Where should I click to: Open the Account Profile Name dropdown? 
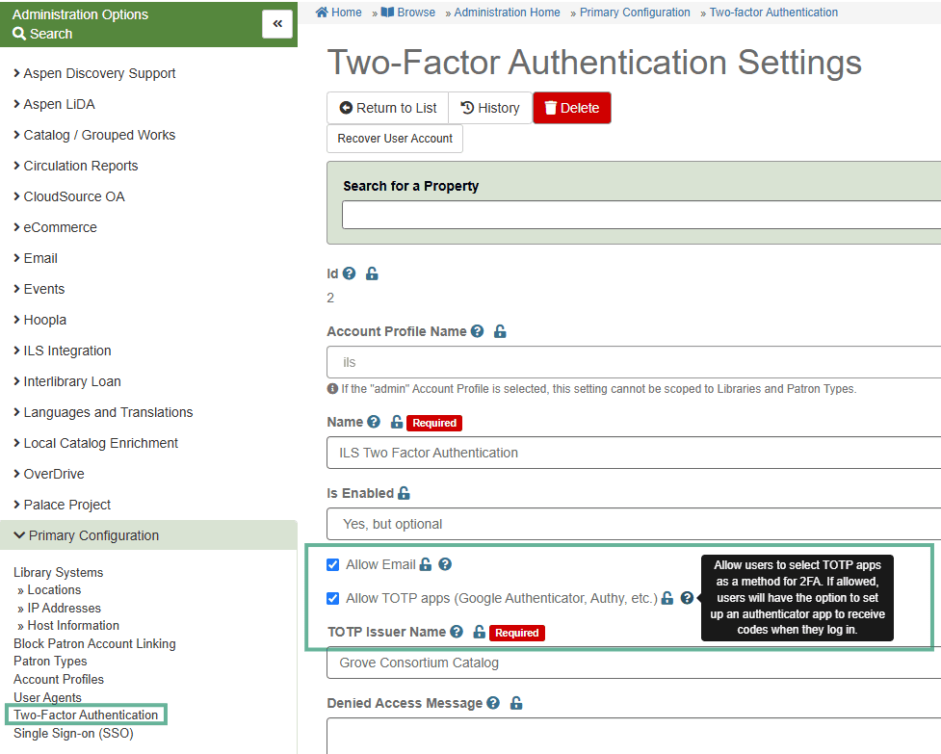click(x=634, y=362)
